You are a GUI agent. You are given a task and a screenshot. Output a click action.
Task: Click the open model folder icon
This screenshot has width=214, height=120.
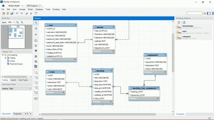[x=8, y=13]
